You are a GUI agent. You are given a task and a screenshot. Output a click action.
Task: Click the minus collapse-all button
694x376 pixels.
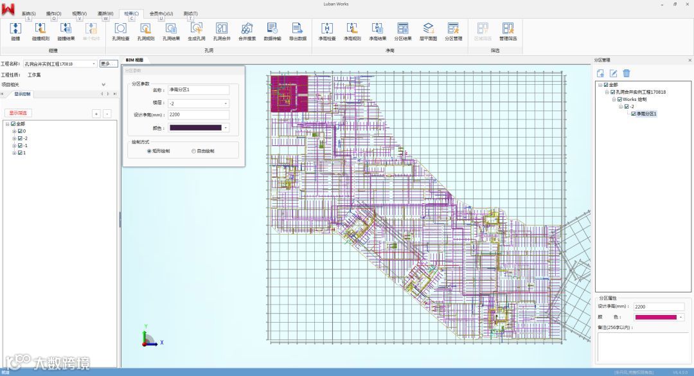click(x=107, y=114)
